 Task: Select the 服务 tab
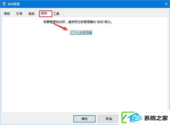point(31,14)
